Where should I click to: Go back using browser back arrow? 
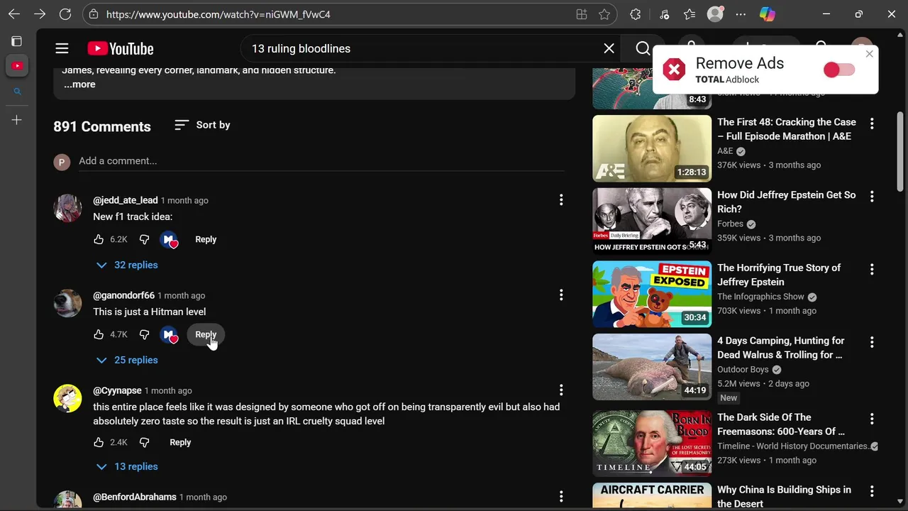coord(14,14)
